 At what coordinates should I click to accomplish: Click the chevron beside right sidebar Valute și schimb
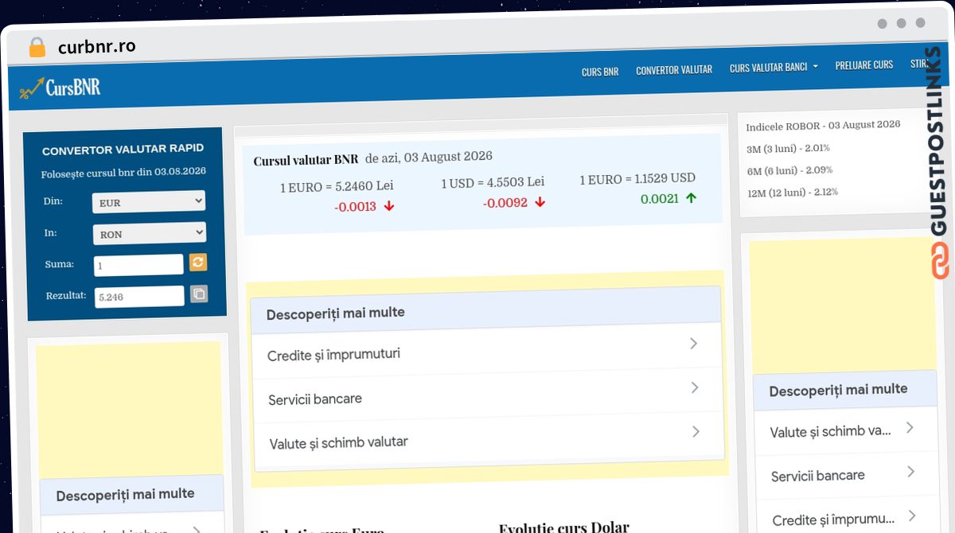[x=910, y=427]
